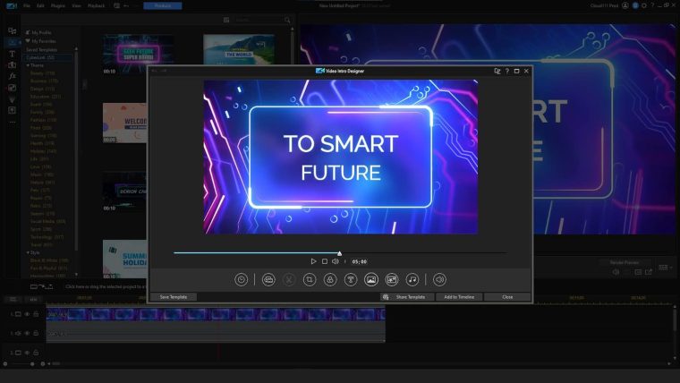680x383 pixels.
Task: Select the coastal World template thumbnail
Action: tap(239, 49)
